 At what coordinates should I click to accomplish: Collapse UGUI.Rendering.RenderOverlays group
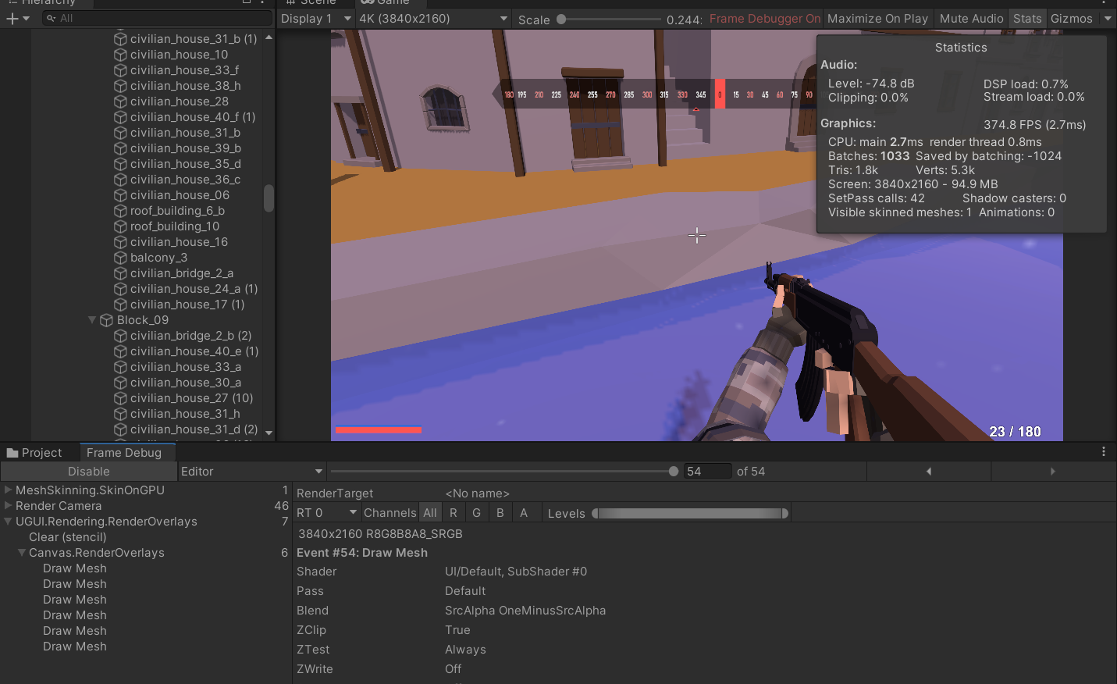8,522
